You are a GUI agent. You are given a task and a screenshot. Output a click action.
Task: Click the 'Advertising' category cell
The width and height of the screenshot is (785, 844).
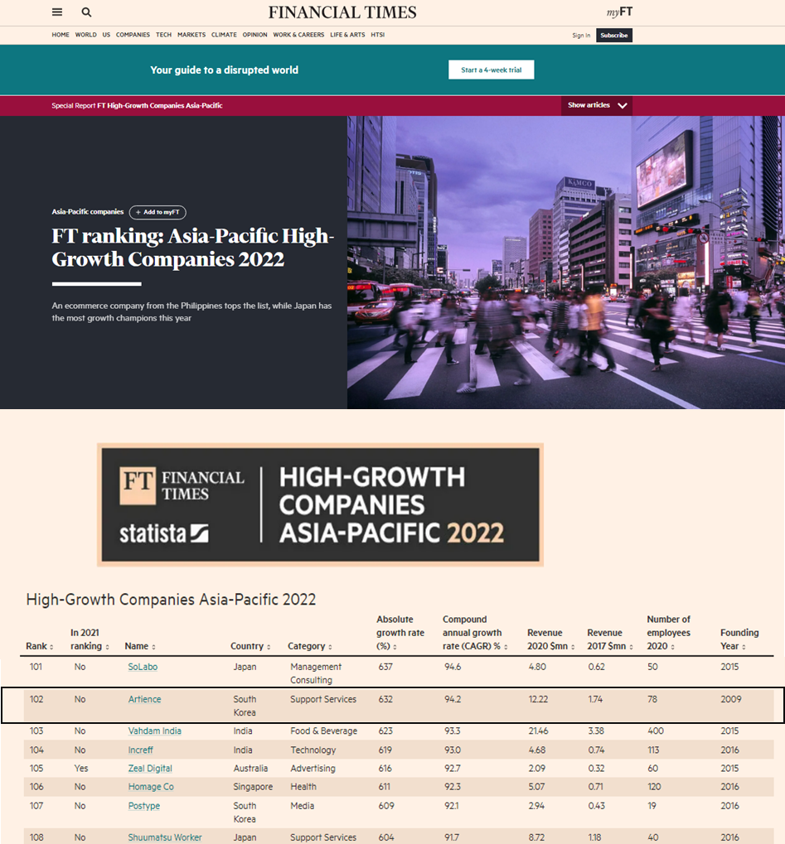313,769
